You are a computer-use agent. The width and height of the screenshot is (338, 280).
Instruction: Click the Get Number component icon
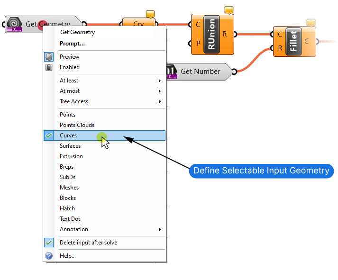[171, 72]
